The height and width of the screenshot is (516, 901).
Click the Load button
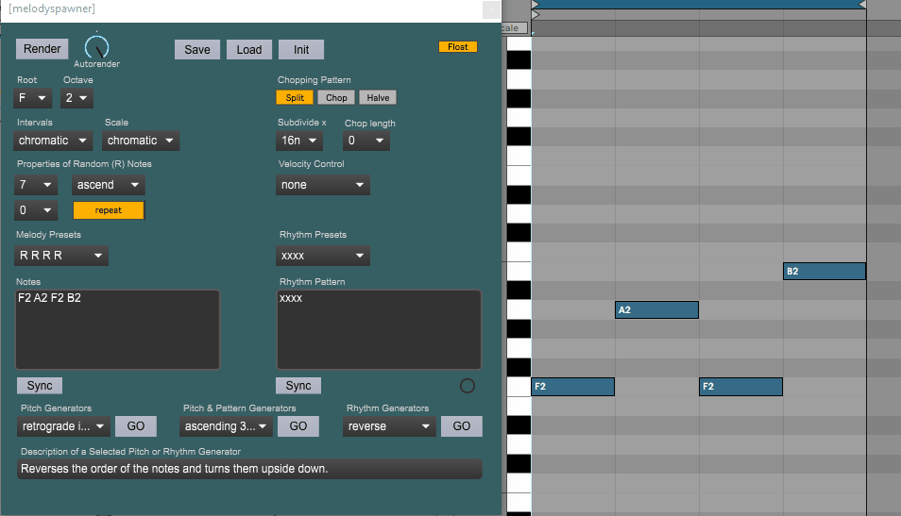click(x=248, y=49)
